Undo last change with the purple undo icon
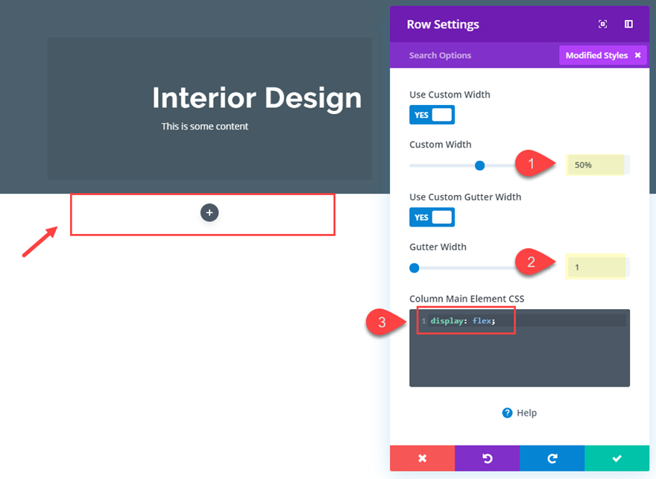The height and width of the screenshot is (479, 656). tap(487, 458)
